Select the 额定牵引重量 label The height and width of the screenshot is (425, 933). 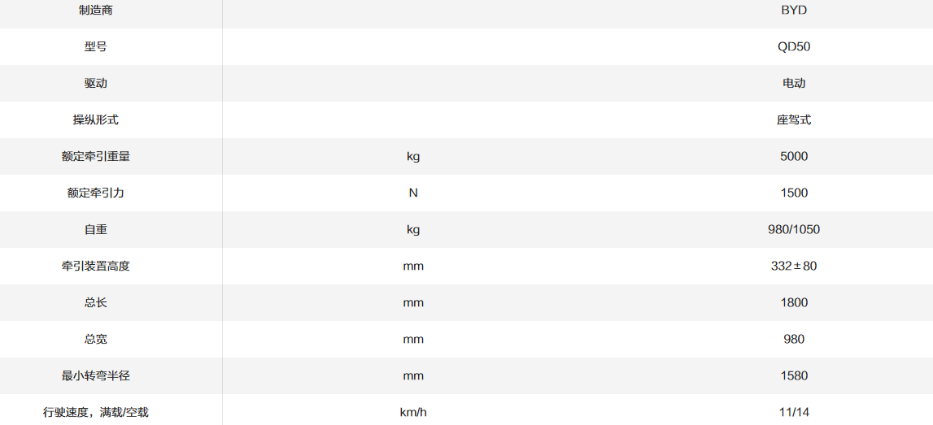(96, 156)
